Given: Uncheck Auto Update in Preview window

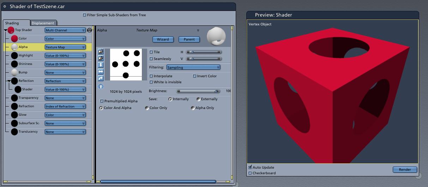Looking at the screenshot, I should pyautogui.click(x=250, y=167).
